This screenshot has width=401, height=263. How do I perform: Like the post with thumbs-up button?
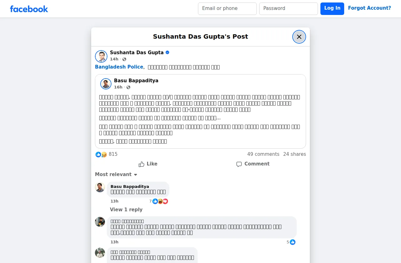148,164
